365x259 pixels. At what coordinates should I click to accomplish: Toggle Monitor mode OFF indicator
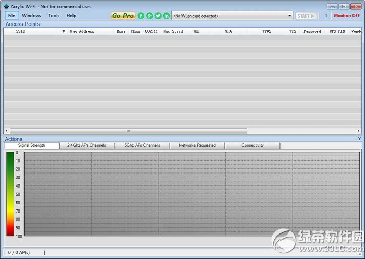point(347,16)
